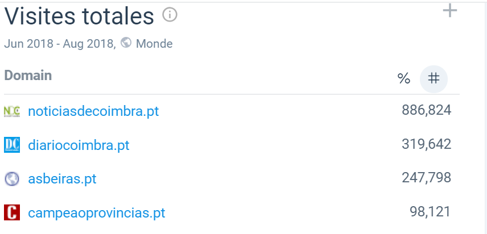487x234 pixels.
Task: Click the Monde region label
Action: tap(154, 44)
